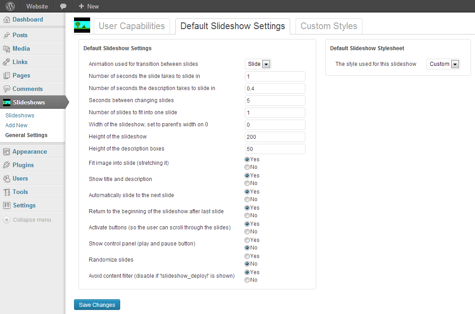Click the Height of the slideshow field
Viewport: 475px width, 314px height.
[x=275, y=137]
